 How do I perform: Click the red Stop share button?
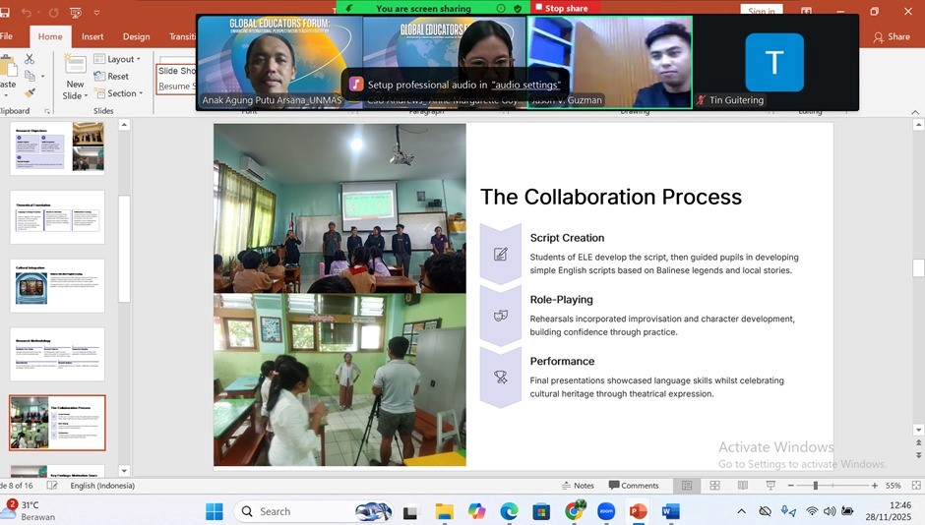click(567, 8)
